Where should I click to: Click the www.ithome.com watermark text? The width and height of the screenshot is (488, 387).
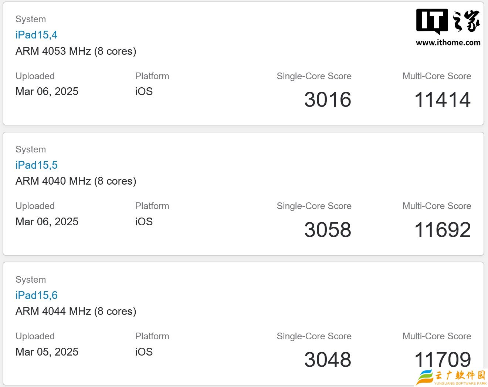coord(448,43)
